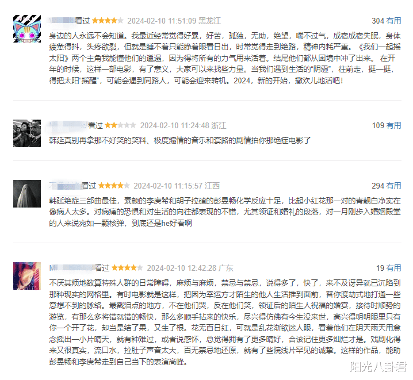Mark the 304-vote review as 有用
Image resolution: width=413 pixels, height=380 pixels.
coord(394,21)
